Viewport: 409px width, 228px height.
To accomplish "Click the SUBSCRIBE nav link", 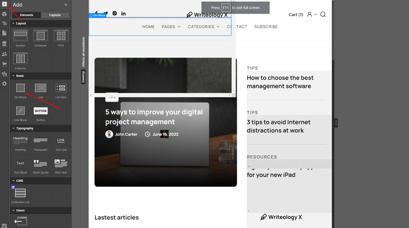I will (266, 27).
